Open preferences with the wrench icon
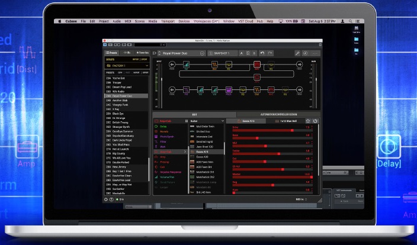Screen dimensions: 417x245 click(x=297, y=53)
